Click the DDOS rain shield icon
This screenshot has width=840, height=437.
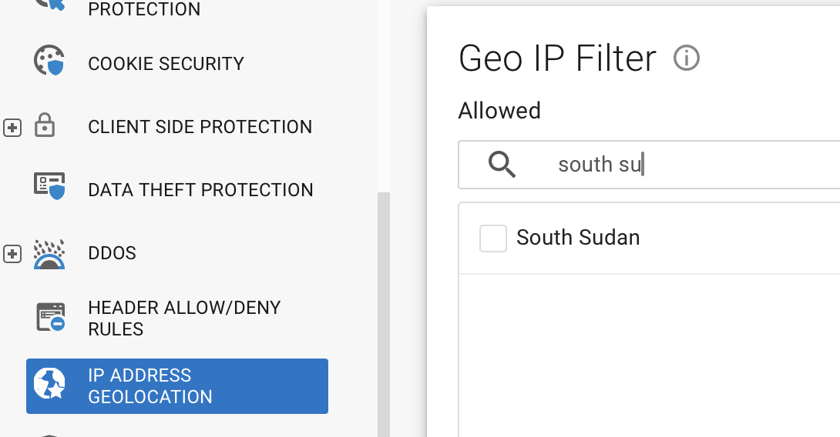click(49, 254)
